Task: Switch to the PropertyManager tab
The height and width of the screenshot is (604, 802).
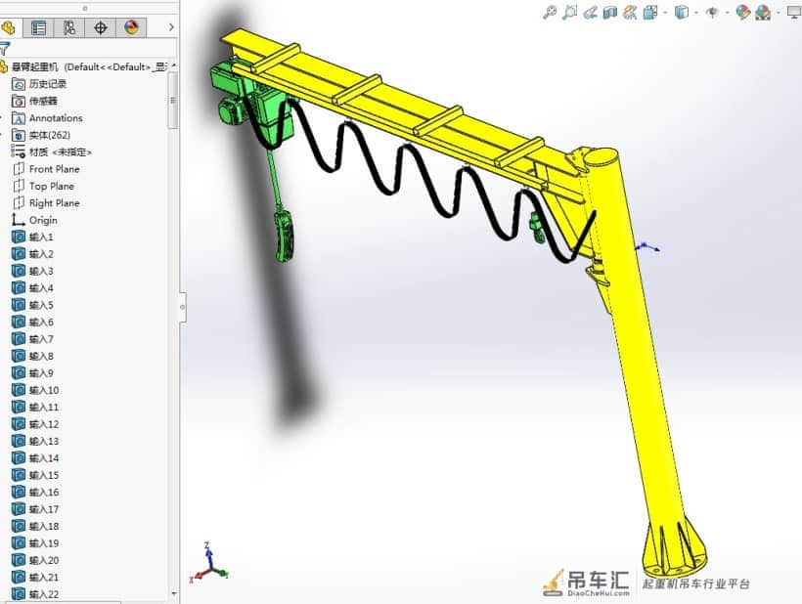Action: point(38,27)
